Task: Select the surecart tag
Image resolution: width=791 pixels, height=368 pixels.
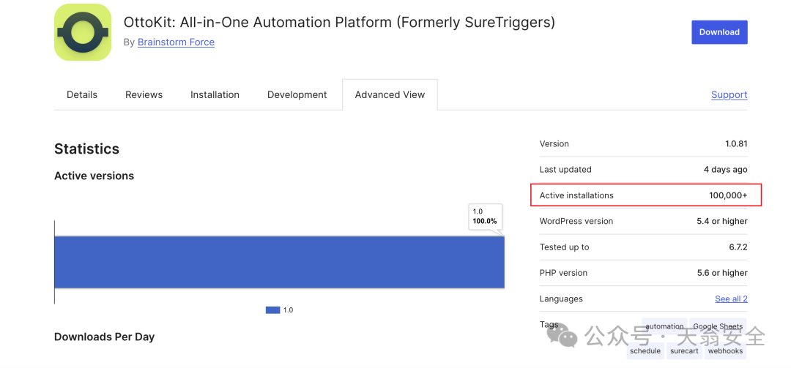Action: [684, 351]
